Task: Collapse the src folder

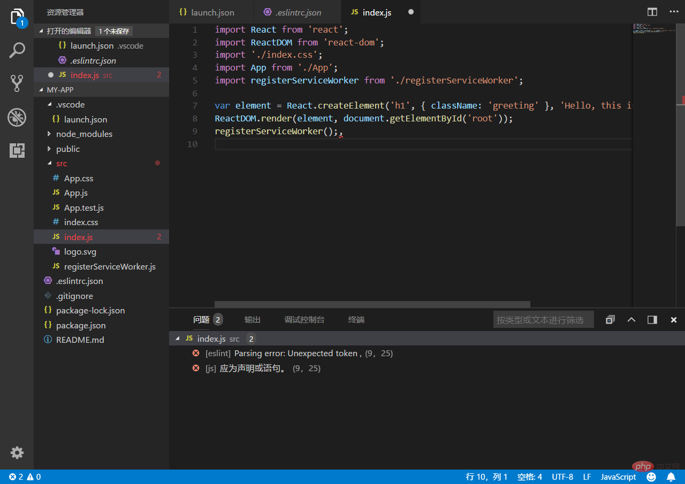Action: coord(50,164)
